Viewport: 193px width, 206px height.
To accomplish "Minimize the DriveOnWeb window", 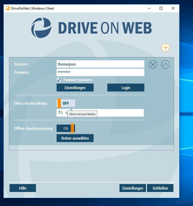I will tap(149, 8).
